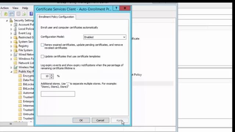
Task: Click the console tree horizontal scrollbar thumb
Action: click(14, 124)
